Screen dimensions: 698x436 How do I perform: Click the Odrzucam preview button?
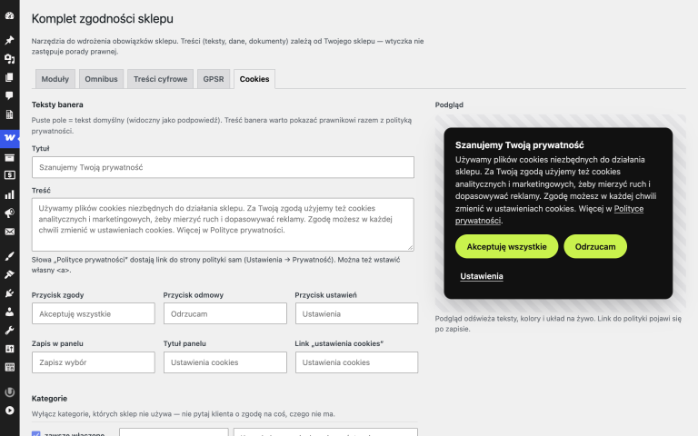(595, 246)
